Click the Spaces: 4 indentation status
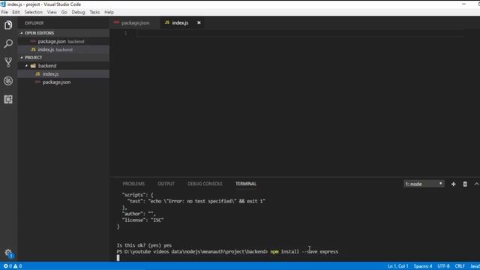 point(423,266)
